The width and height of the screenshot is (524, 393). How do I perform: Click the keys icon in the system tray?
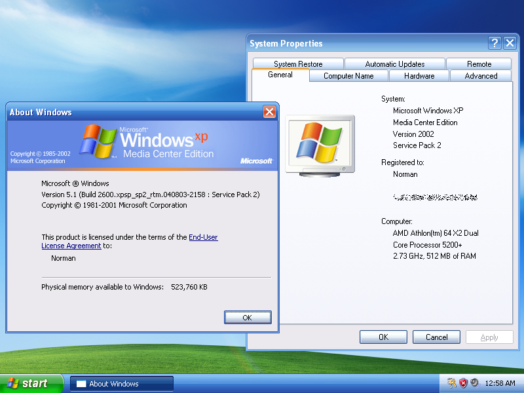tap(451, 383)
